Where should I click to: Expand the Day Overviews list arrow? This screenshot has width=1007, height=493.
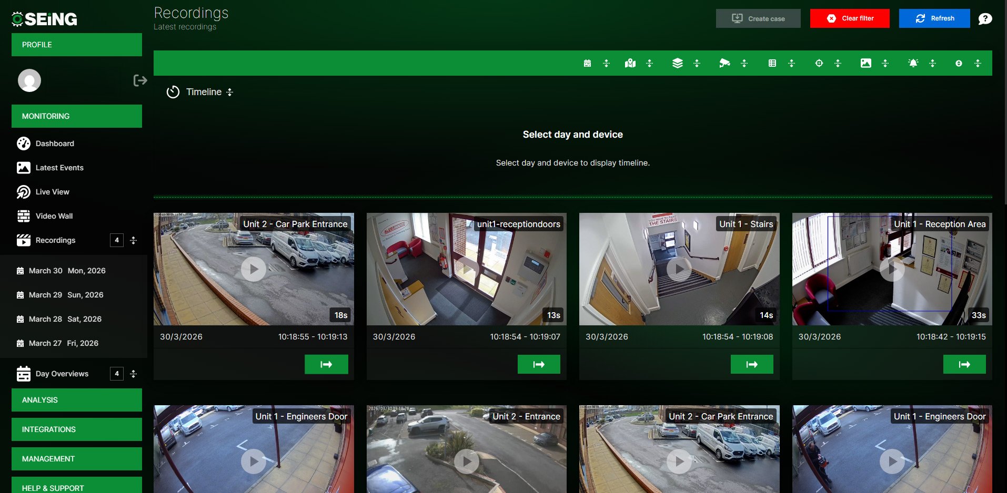[x=133, y=374]
